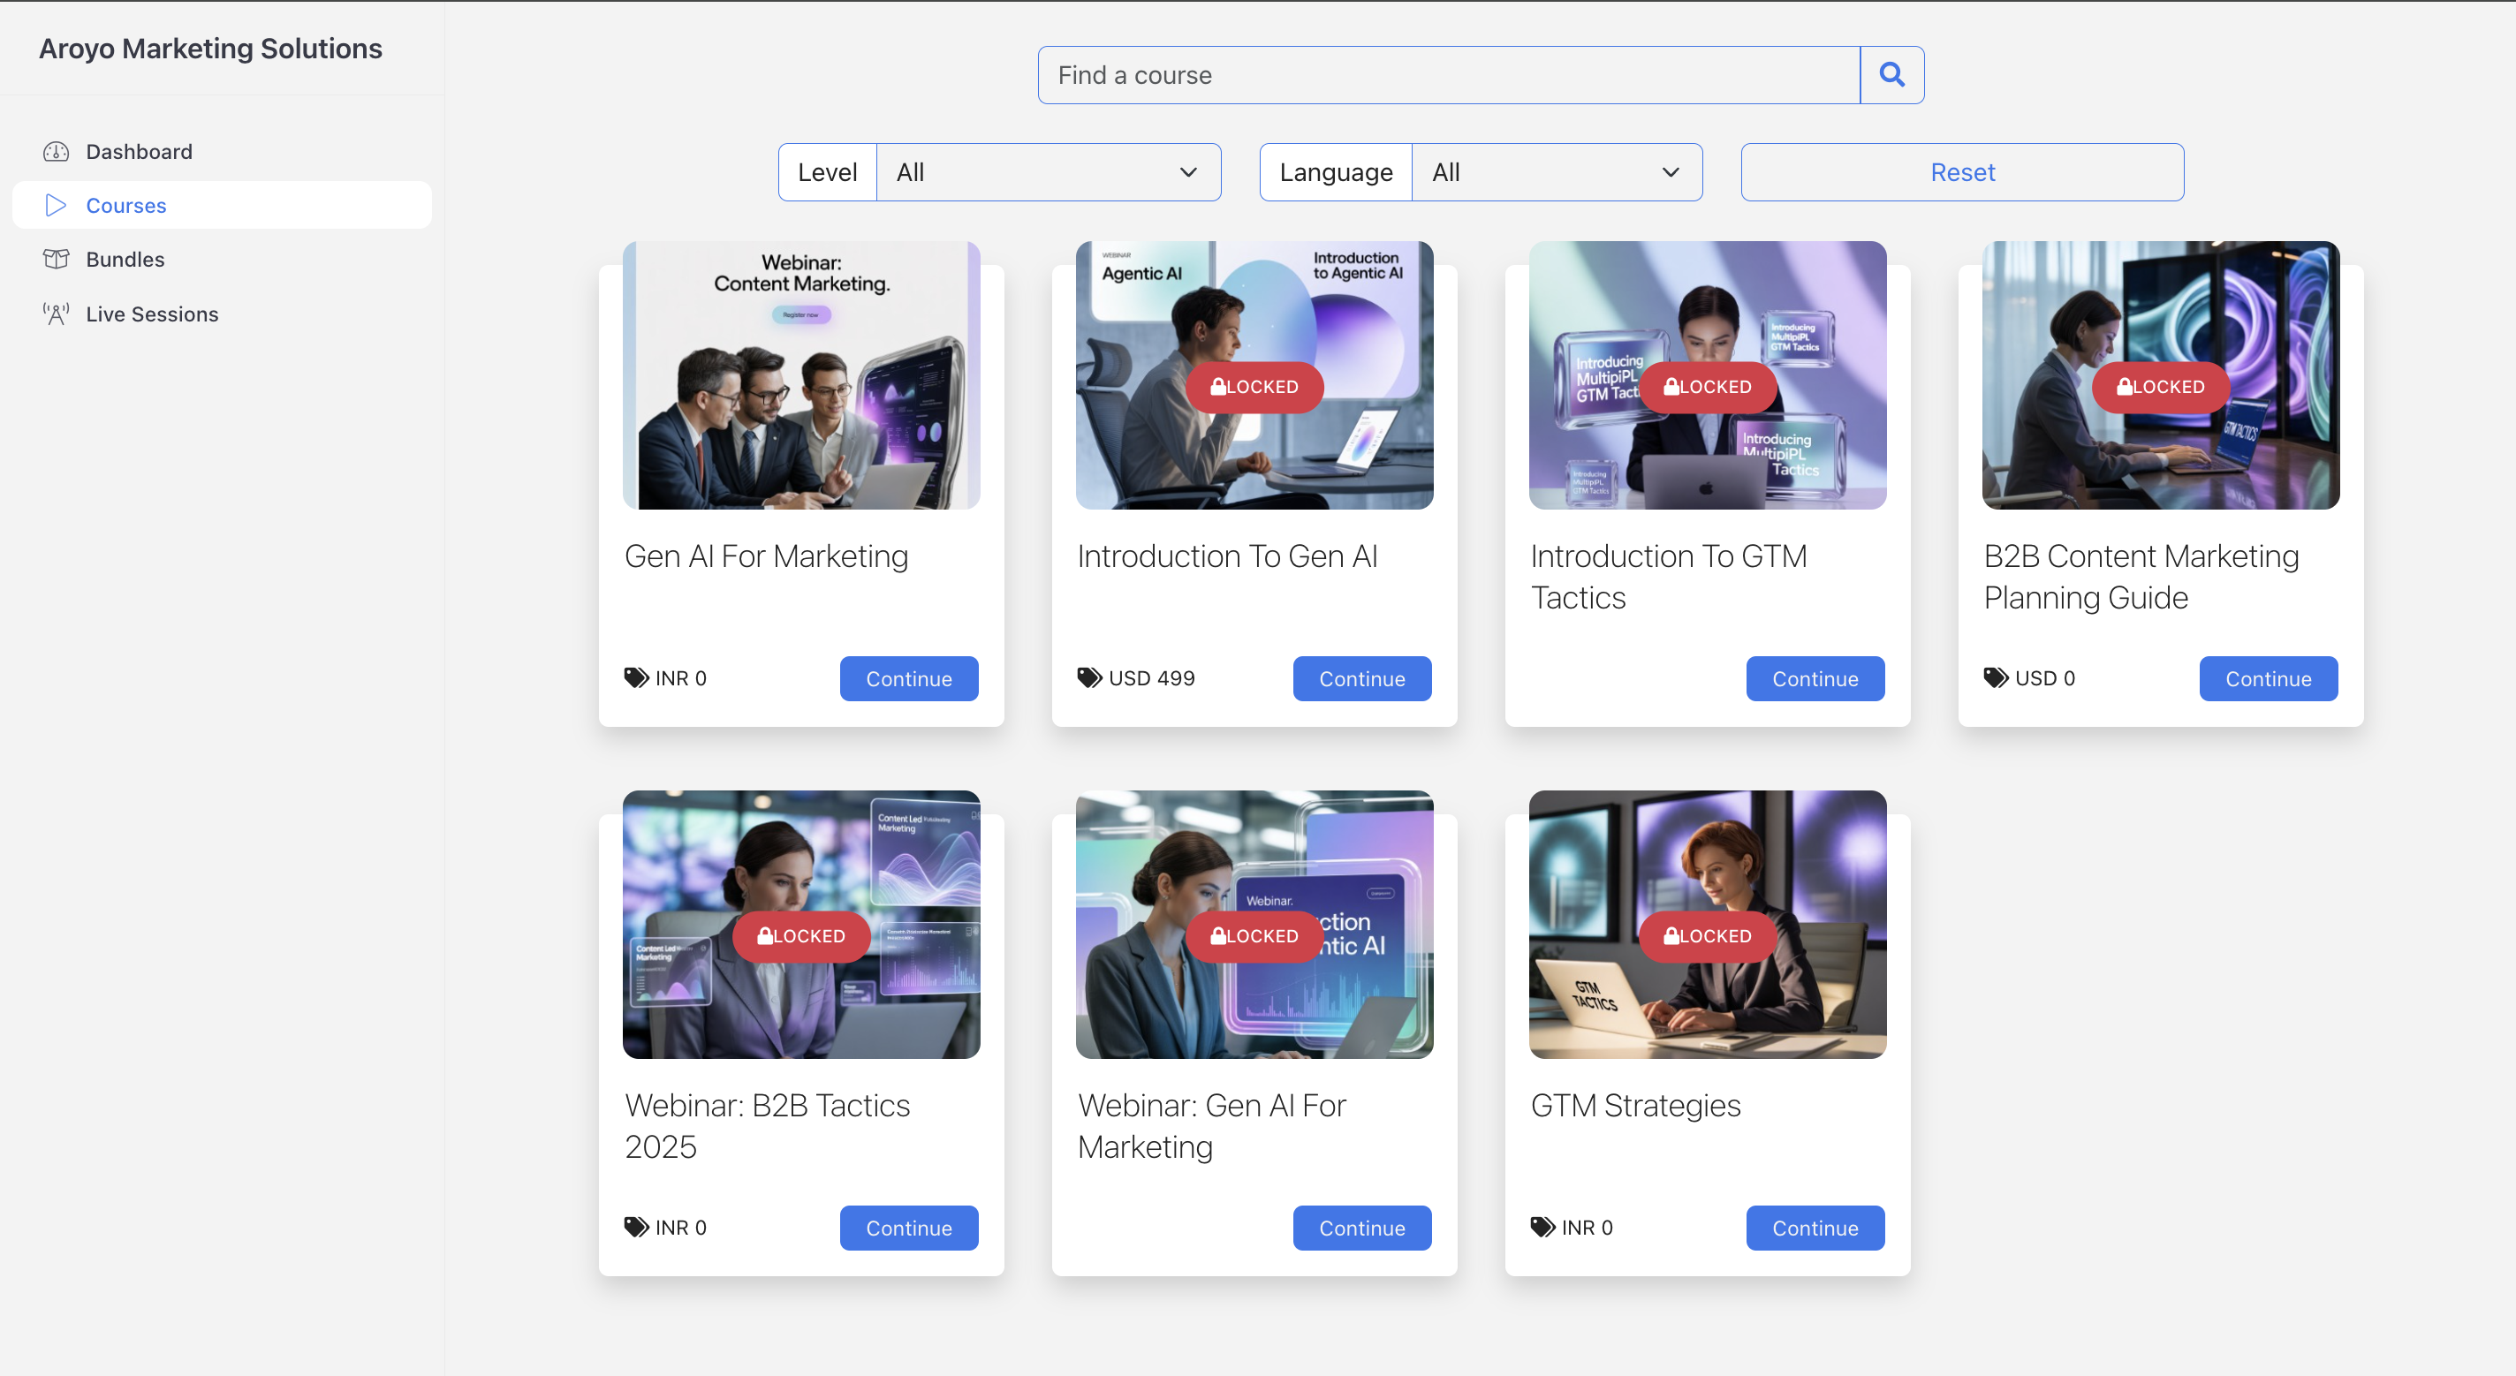Click the Live Sessions broadcast icon
Screen dimensions: 2516x1376
click(56, 314)
